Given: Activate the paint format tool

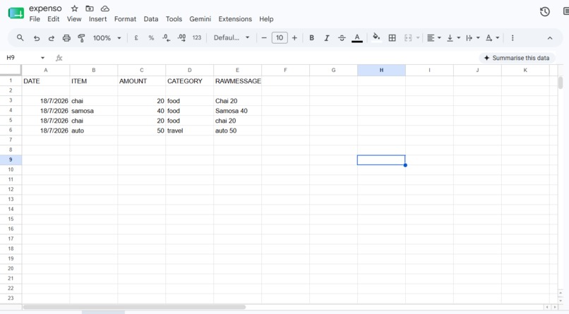Looking at the screenshot, I should (x=81, y=38).
